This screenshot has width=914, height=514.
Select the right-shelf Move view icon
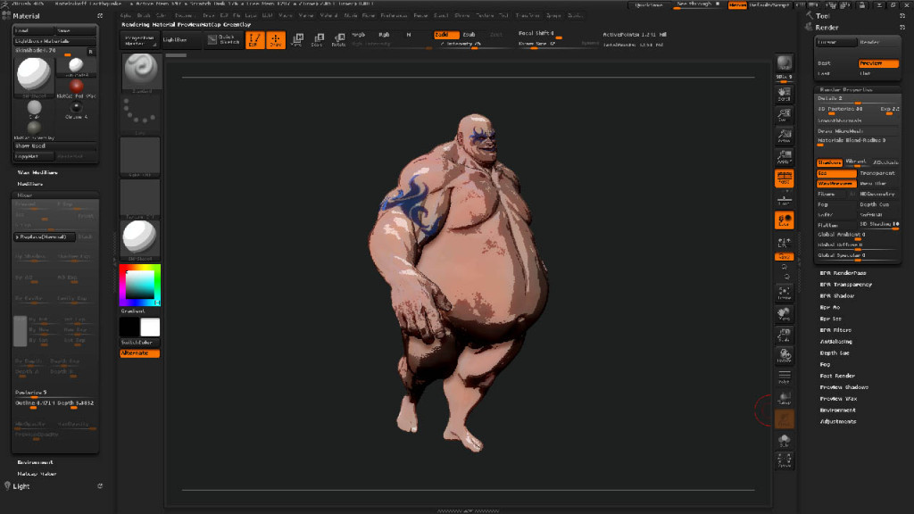[x=784, y=314]
